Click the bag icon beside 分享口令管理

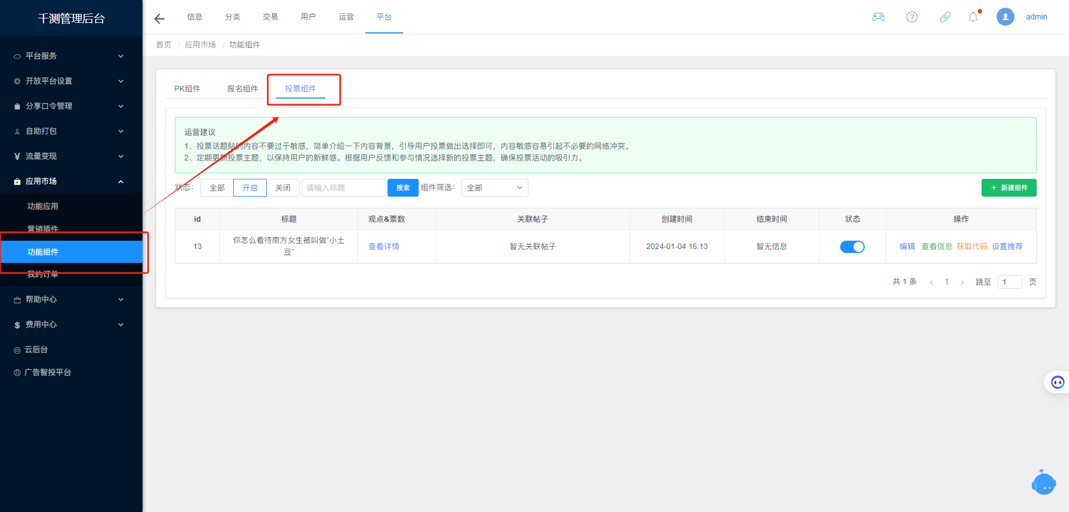tap(17, 106)
